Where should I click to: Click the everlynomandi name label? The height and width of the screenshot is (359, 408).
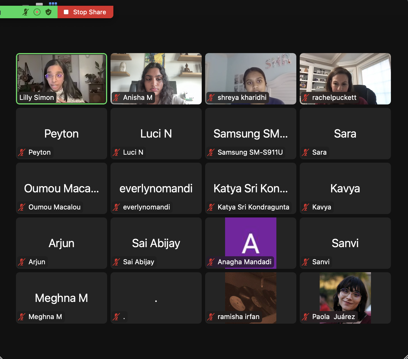point(146,207)
